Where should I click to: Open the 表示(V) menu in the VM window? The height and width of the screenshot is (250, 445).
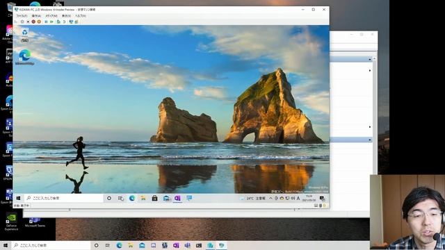(x=66, y=16)
